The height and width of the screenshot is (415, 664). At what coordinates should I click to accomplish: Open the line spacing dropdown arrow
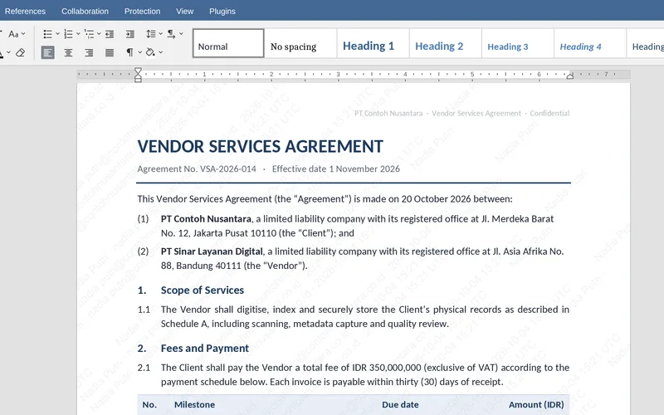(x=160, y=34)
